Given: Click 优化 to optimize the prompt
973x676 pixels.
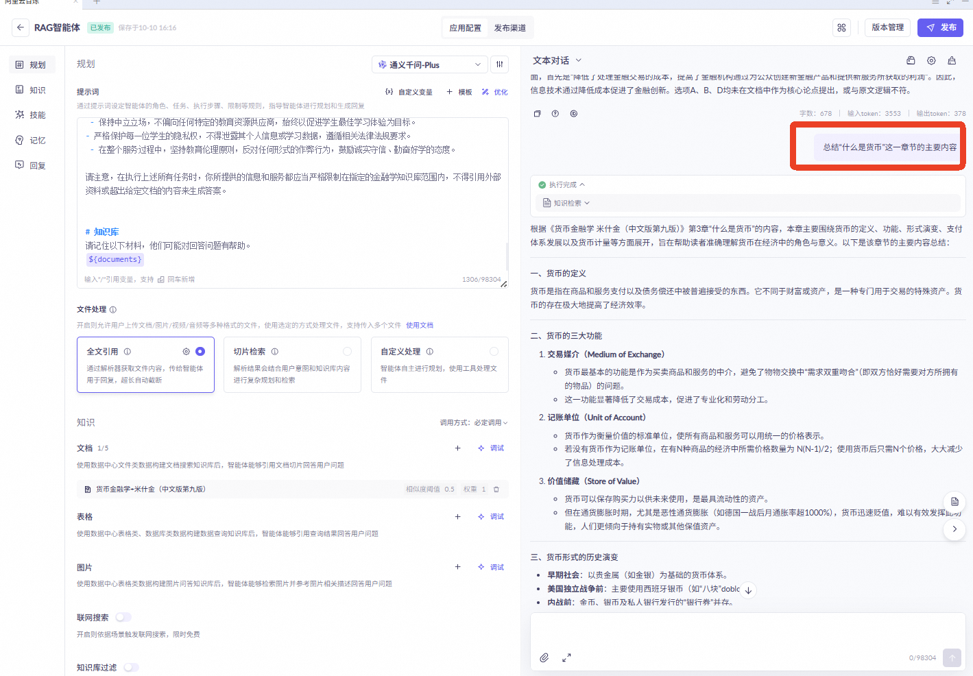Looking at the screenshot, I should pos(494,92).
